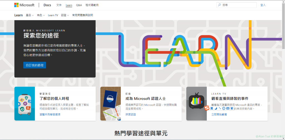The width and height of the screenshot is (285, 140).
Task: Click the 探索您的途徑 heading text
Action: [41, 36]
